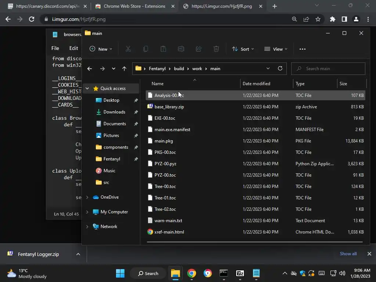This screenshot has width=376, height=282.
Task: Open Chrome's Extensions puzzle icon
Action: pos(333,19)
